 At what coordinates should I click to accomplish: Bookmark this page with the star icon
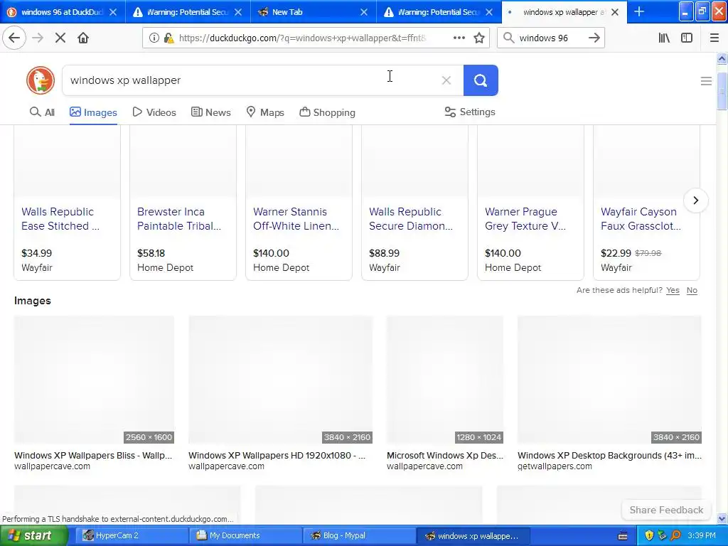tap(479, 38)
